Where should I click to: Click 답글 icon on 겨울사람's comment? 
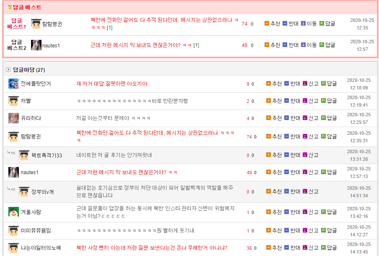point(323,212)
